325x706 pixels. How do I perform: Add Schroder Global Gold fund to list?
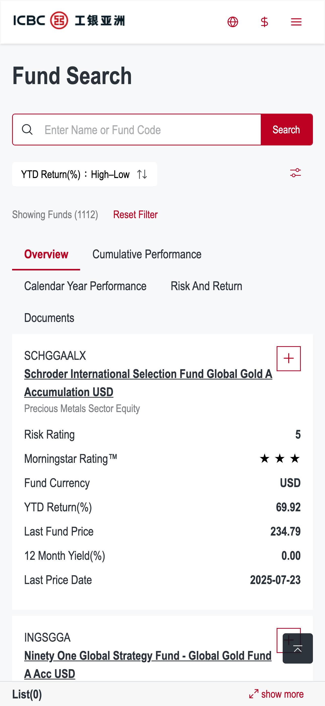289,359
